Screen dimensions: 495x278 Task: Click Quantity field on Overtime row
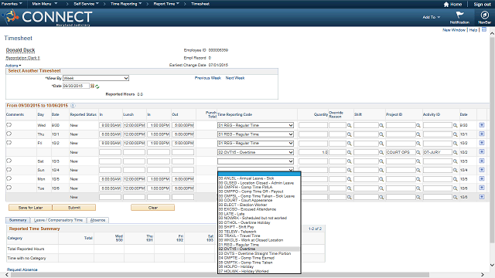pyautogui.click(x=313, y=152)
